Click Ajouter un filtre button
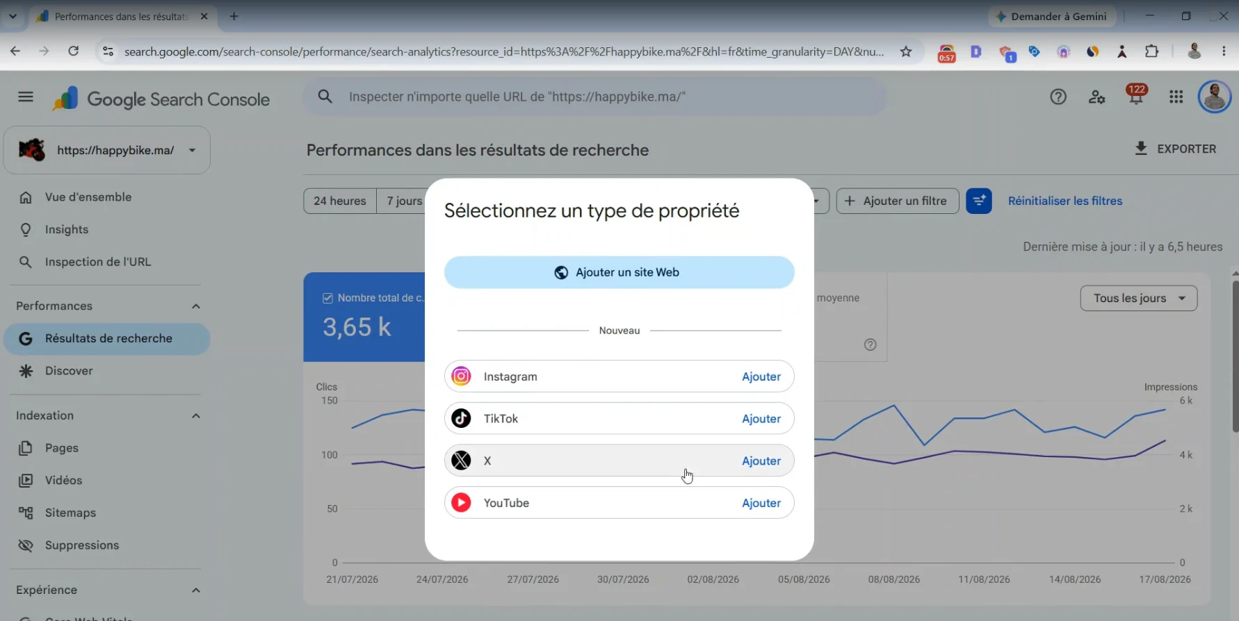Screen dimensions: 1239x621 tap(898, 201)
